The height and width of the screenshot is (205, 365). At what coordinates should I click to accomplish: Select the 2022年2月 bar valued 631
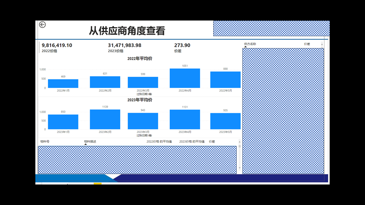click(105, 82)
